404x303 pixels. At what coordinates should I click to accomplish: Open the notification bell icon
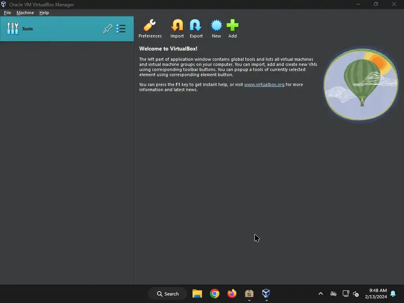[393, 294]
